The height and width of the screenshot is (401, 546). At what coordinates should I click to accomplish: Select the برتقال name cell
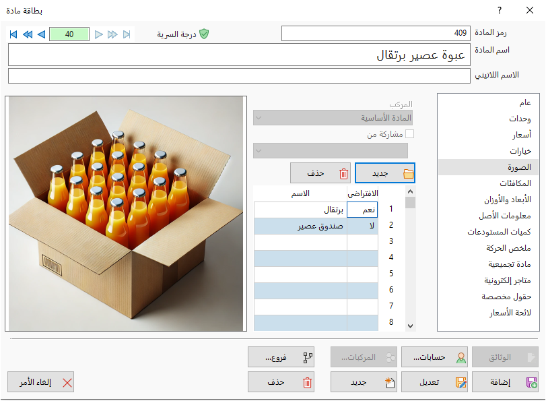pos(300,210)
